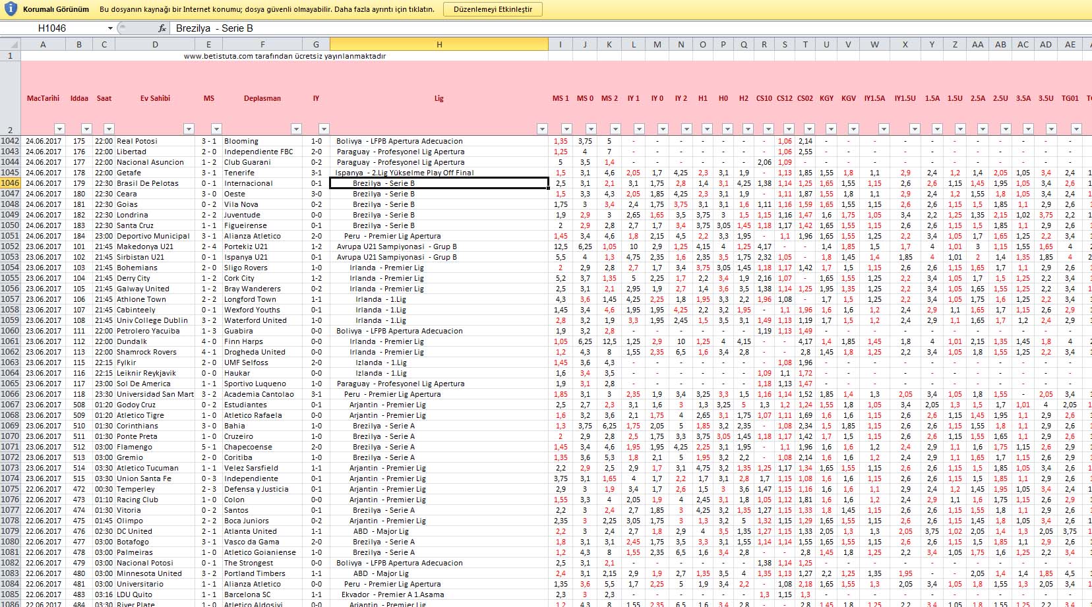Open the 2.5U filter dropdown
The height and width of the screenshot is (607, 1092).
click(1006, 129)
